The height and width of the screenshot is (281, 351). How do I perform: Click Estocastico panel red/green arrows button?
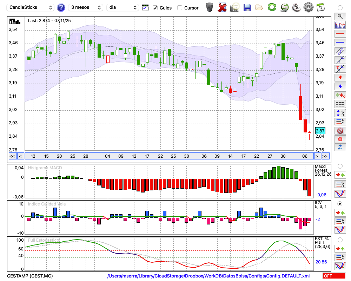tap(340, 248)
